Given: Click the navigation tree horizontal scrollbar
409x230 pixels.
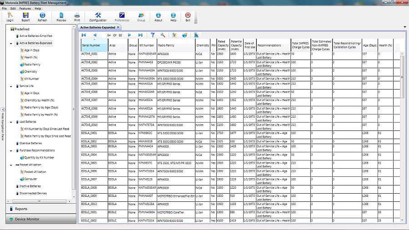Looking at the screenshot, I should [39, 201].
